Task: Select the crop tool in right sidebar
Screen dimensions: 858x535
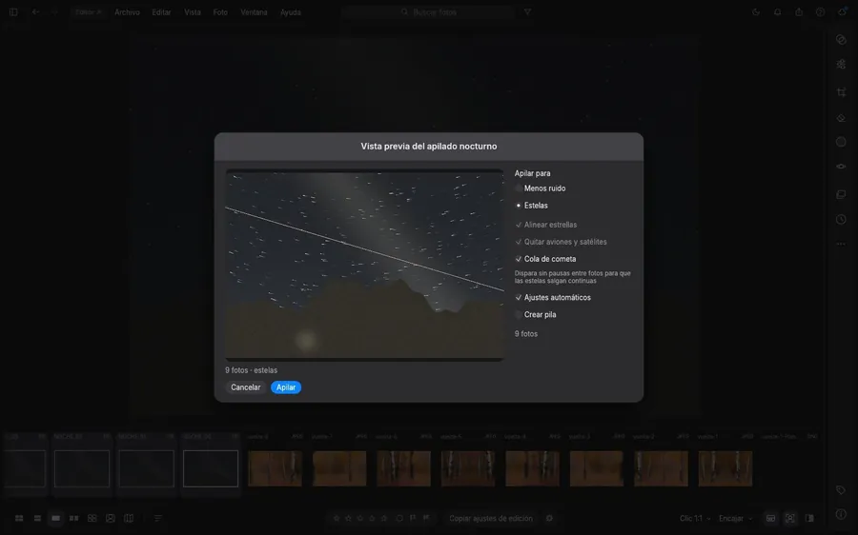Action: pyautogui.click(x=841, y=91)
